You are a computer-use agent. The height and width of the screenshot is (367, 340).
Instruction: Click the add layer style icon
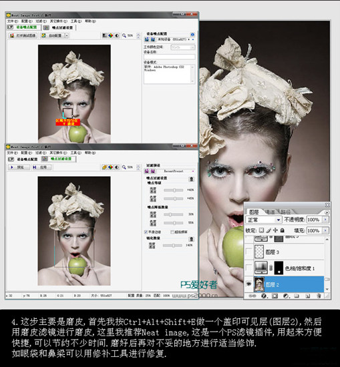point(264,296)
